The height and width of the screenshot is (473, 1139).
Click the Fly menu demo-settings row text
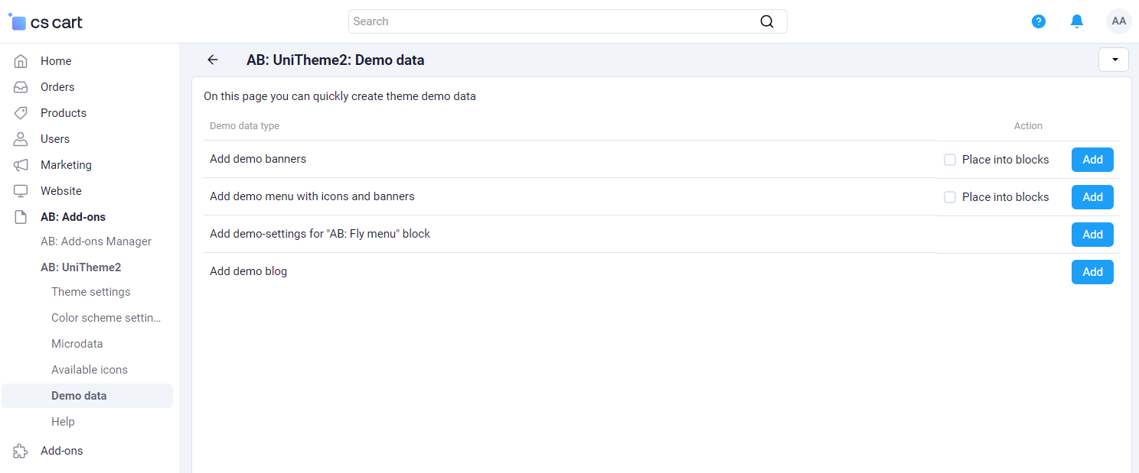(320, 234)
